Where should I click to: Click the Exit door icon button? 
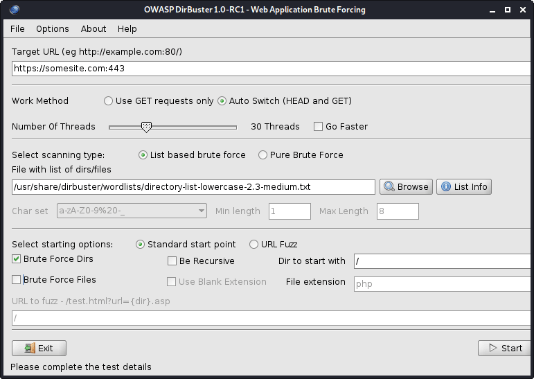[x=39, y=348]
